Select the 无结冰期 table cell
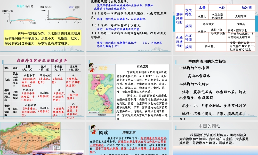Viewport: 258px width, 155px height. tap(241, 16)
